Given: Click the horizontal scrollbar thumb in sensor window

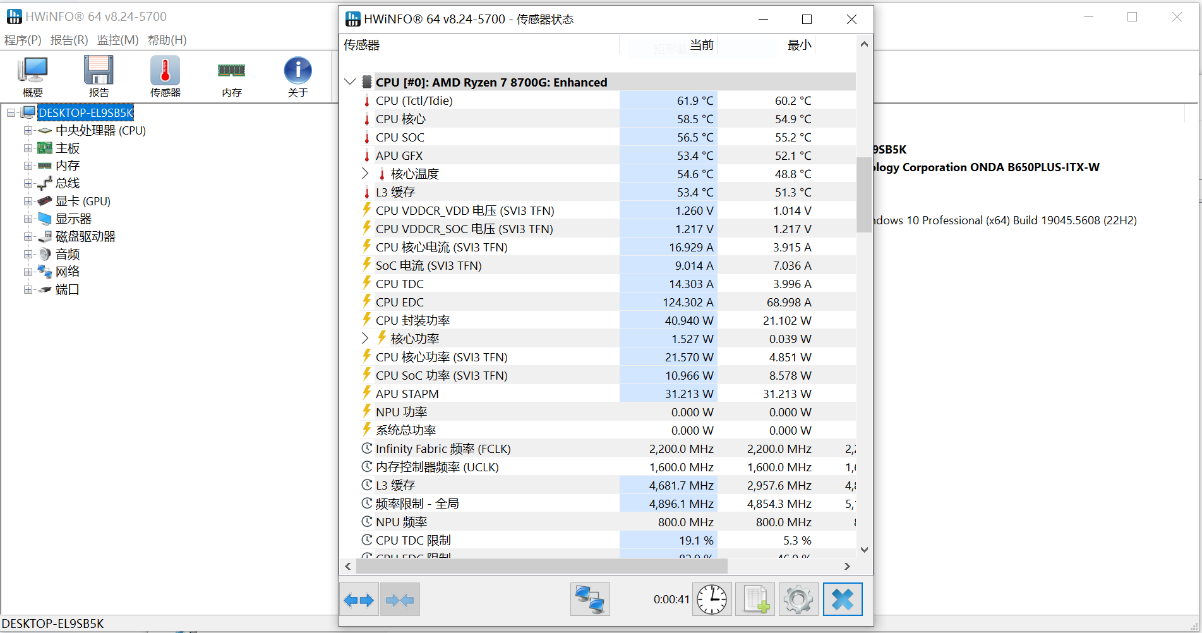Looking at the screenshot, I should click(x=541, y=566).
